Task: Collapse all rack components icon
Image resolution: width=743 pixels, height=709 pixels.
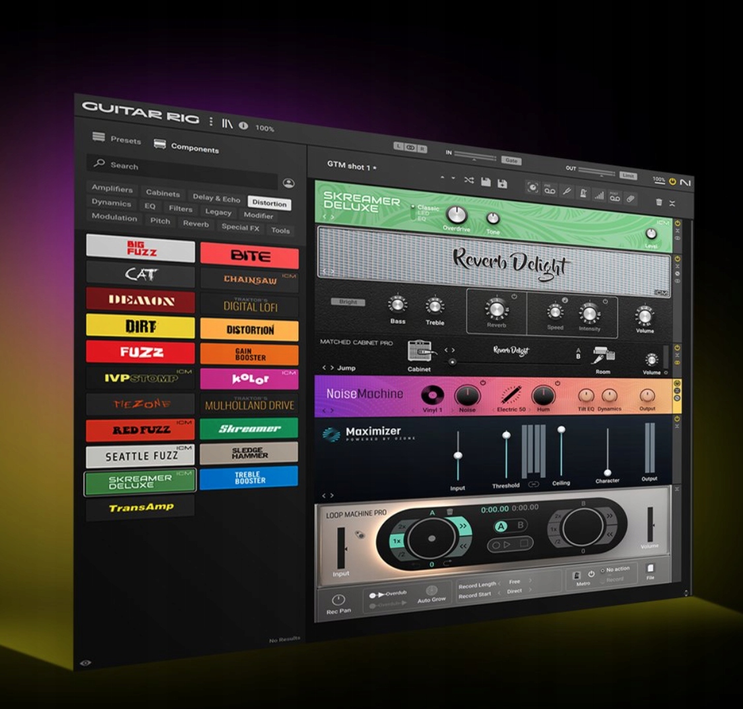Action: tap(672, 203)
